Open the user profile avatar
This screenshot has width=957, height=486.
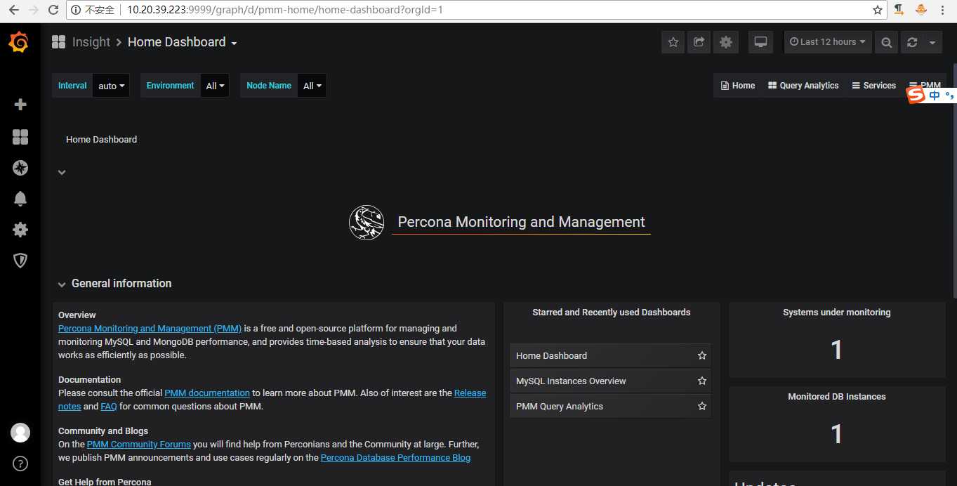point(20,433)
